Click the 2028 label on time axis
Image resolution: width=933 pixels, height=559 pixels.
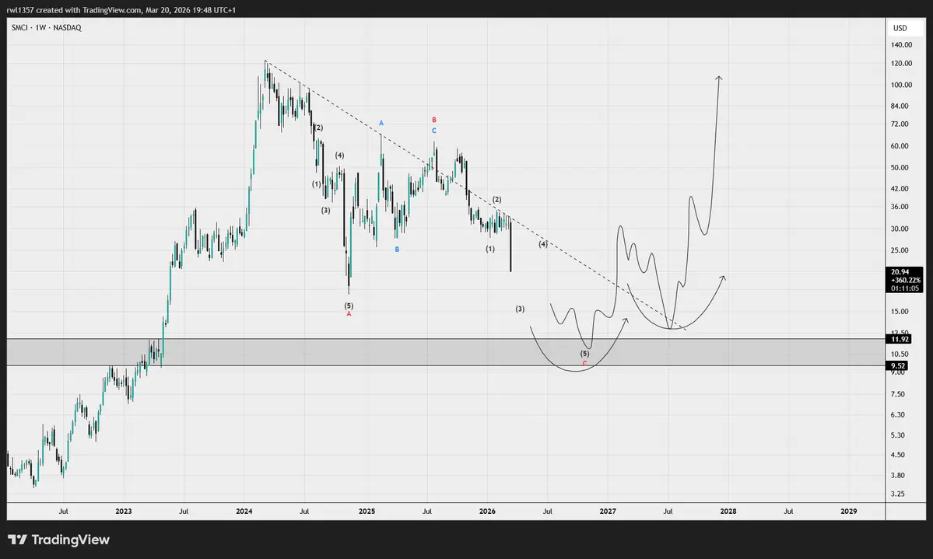(x=728, y=512)
